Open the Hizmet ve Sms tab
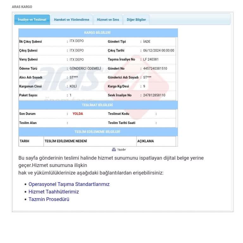This screenshot has width=243, height=243. (108, 20)
